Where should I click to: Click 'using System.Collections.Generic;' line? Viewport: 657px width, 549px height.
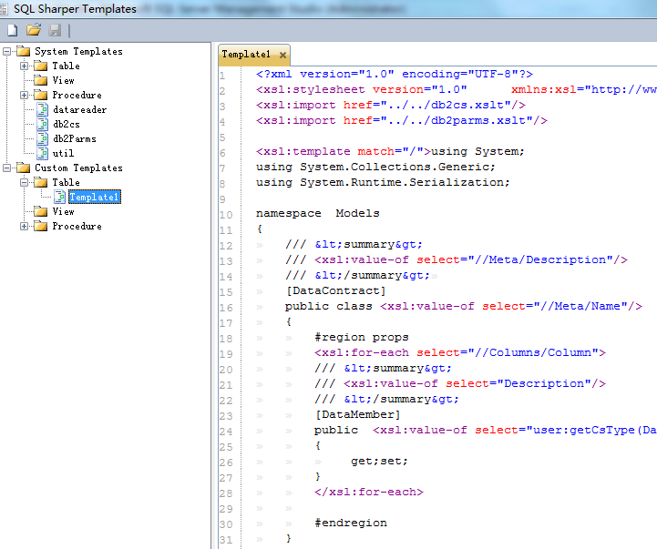pos(375,168)
